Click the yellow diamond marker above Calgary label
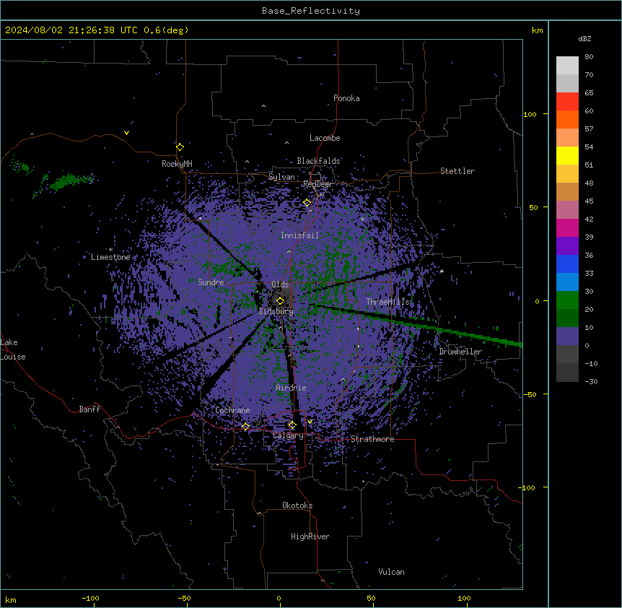The image size is (622, 608). point(292,425)
